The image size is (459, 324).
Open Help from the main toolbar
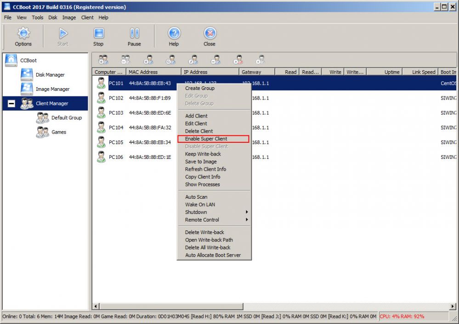pyautogui.click(x=174, y=37)
